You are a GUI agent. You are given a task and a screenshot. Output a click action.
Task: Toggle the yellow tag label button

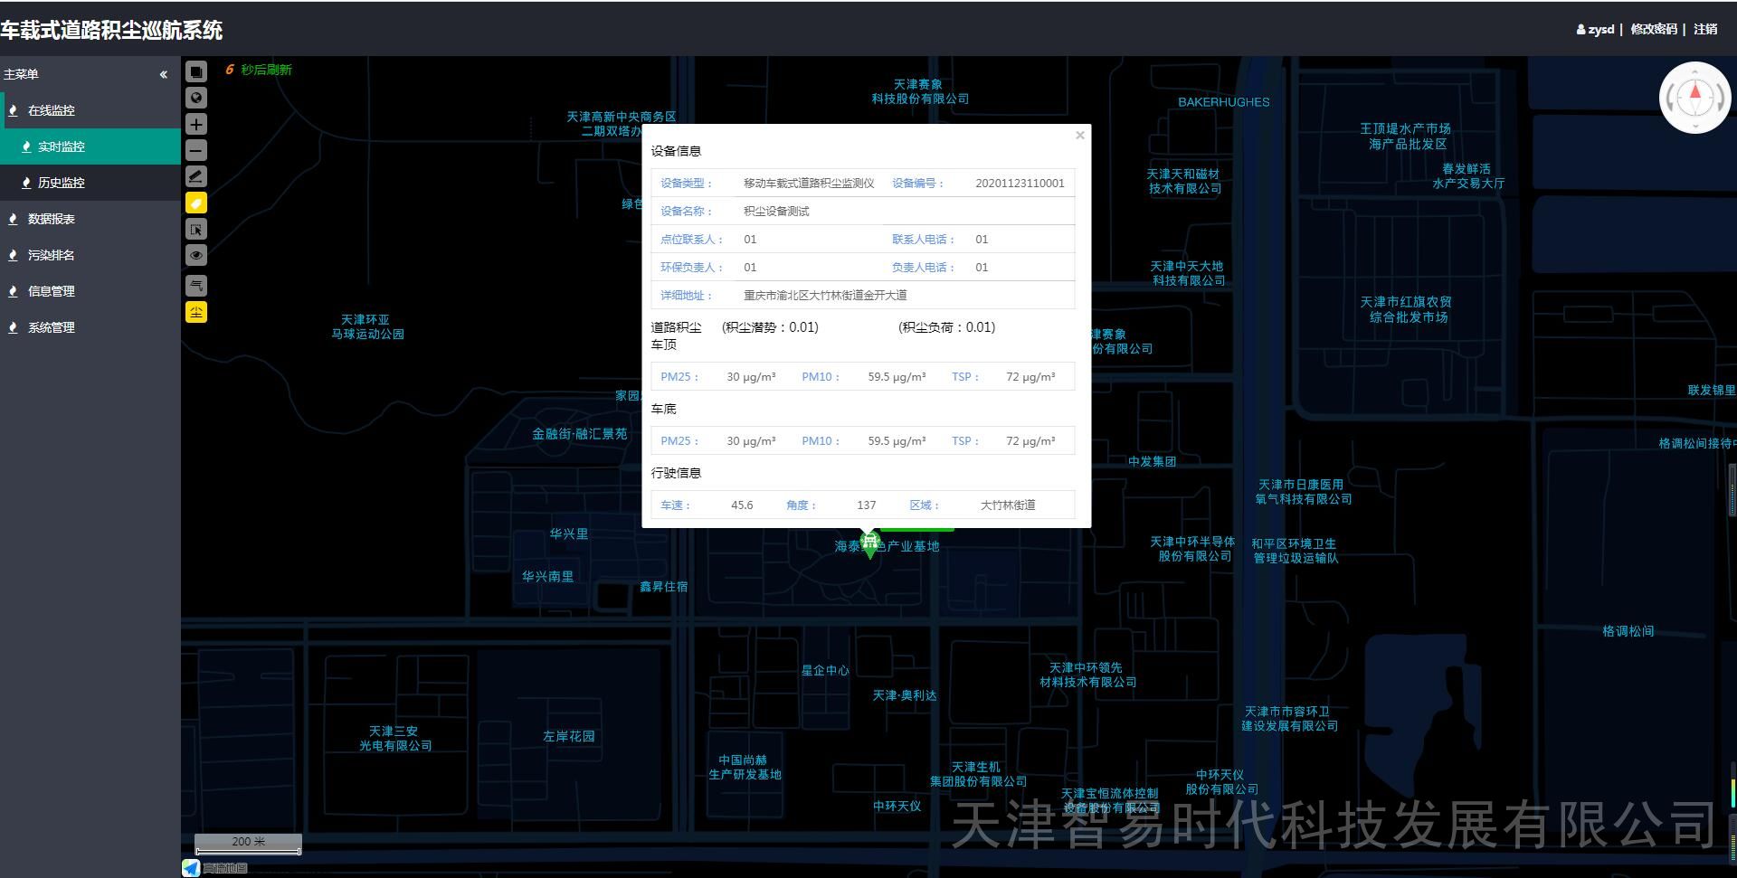[x=196, y=203]
